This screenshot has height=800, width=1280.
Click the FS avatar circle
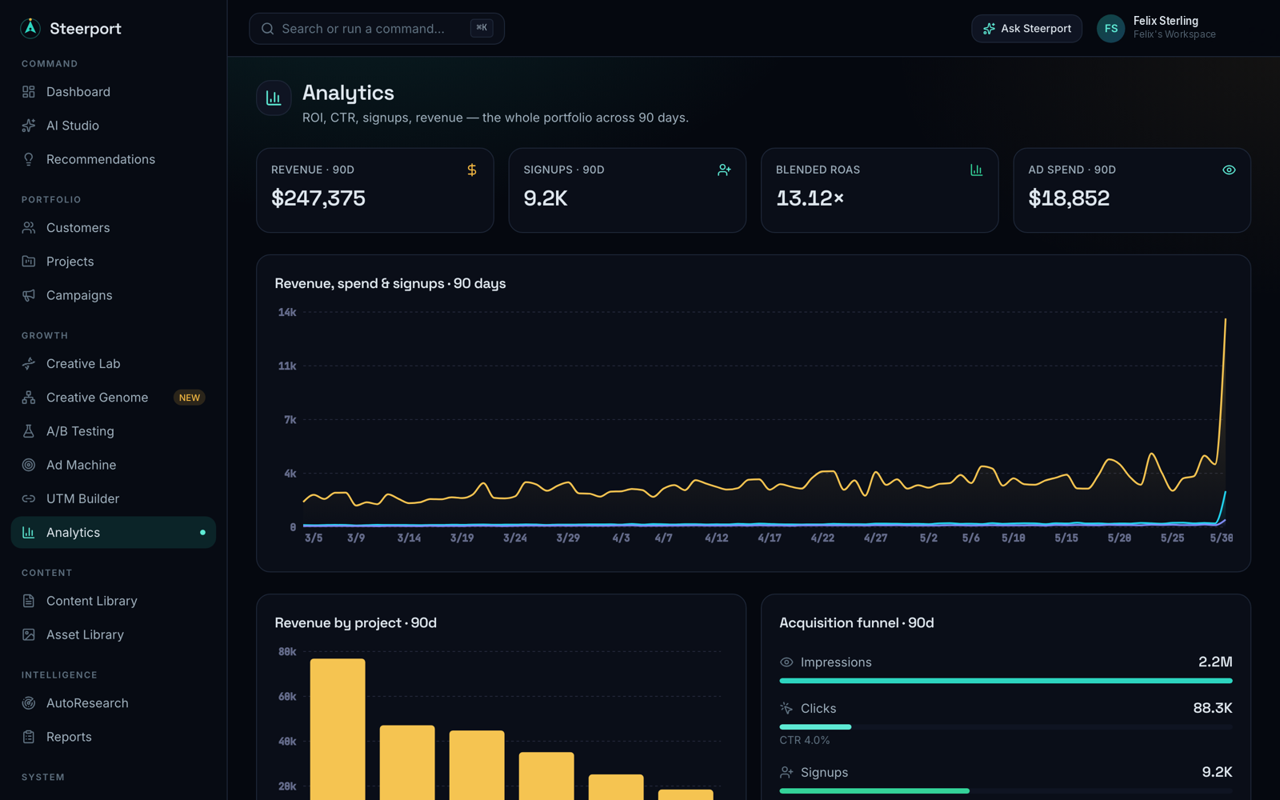tap(1110, 29)
